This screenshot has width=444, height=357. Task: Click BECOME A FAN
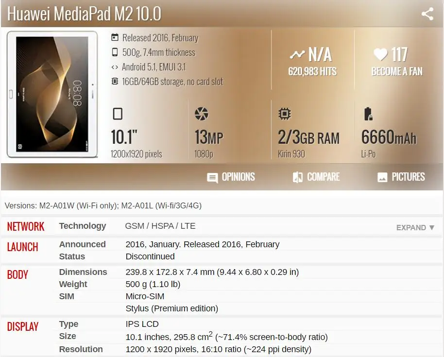click(397, 71)
